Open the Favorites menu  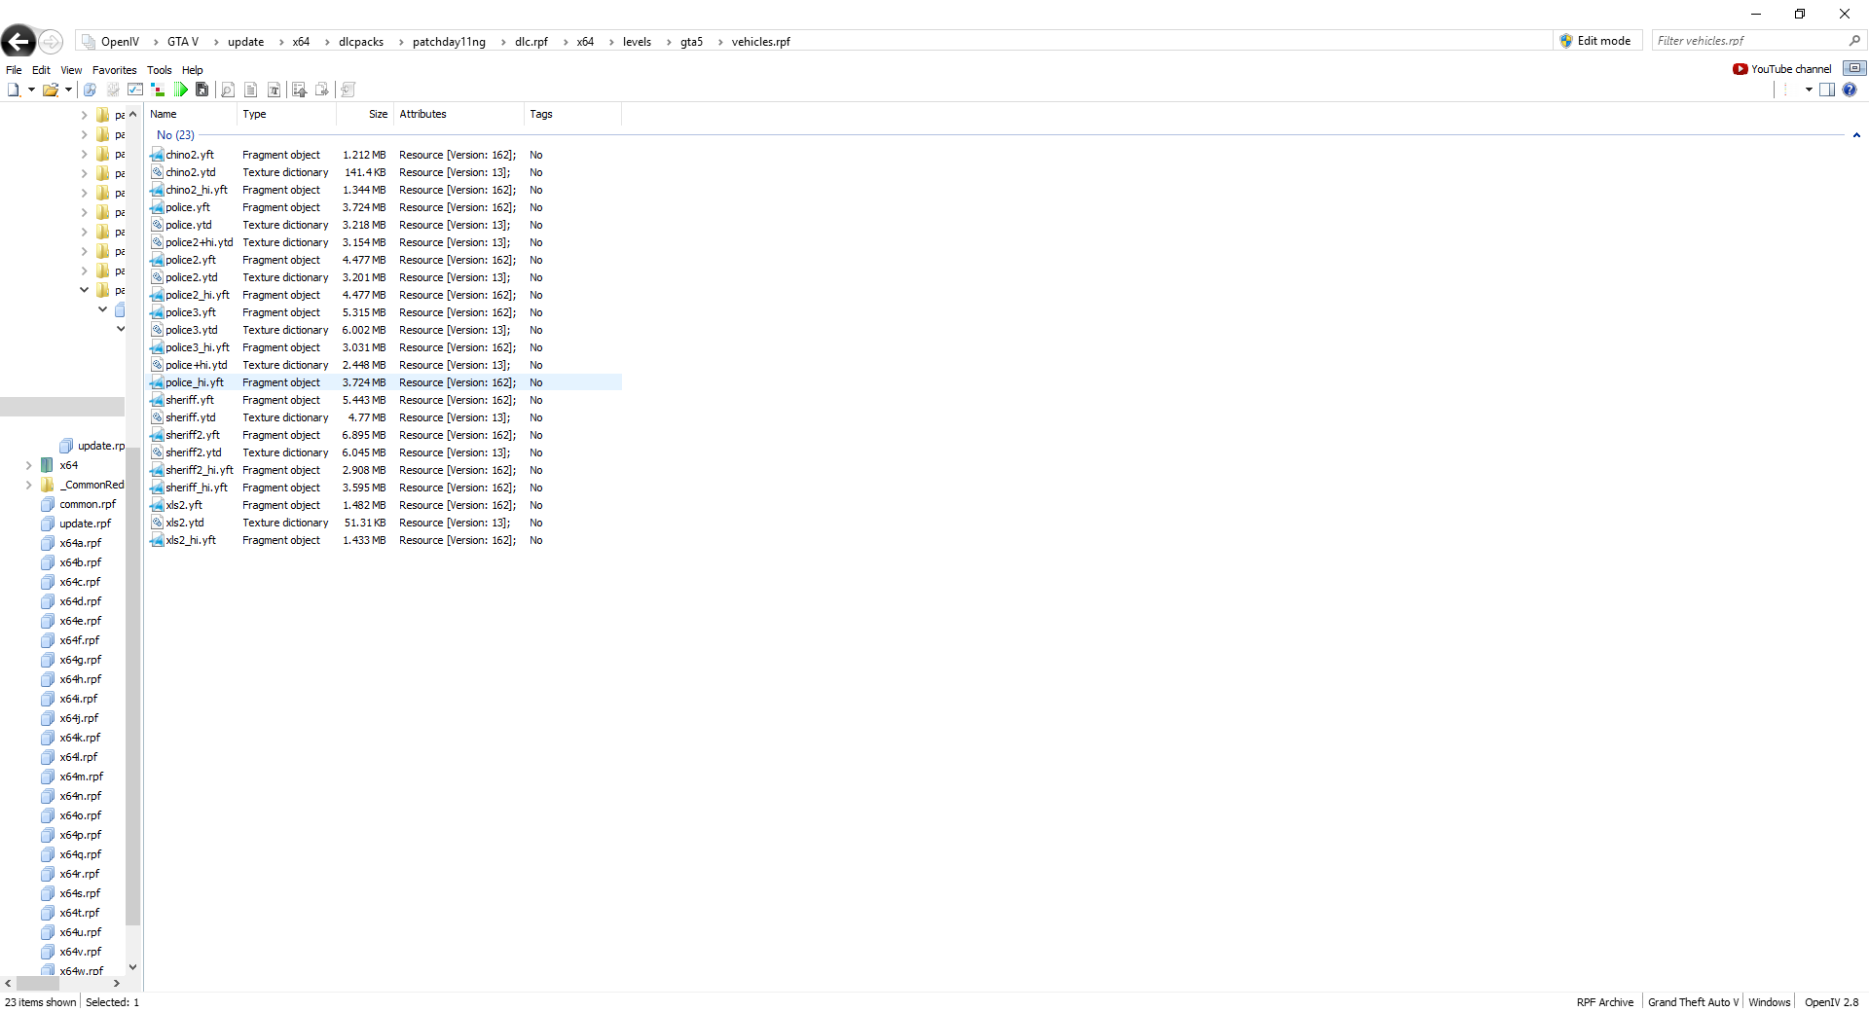tap(114, 70)
